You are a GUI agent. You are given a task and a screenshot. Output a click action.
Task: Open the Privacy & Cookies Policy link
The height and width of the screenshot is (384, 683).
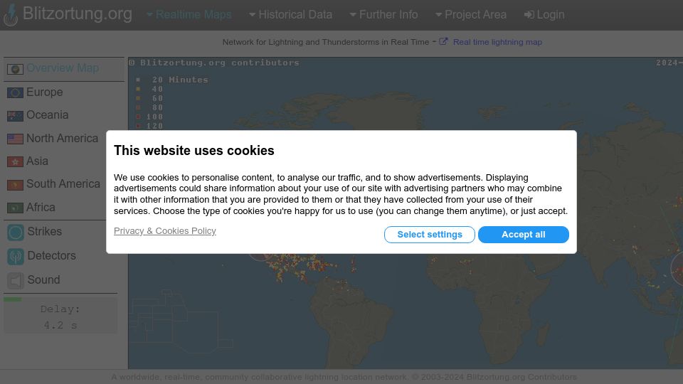tap(164, 231)
